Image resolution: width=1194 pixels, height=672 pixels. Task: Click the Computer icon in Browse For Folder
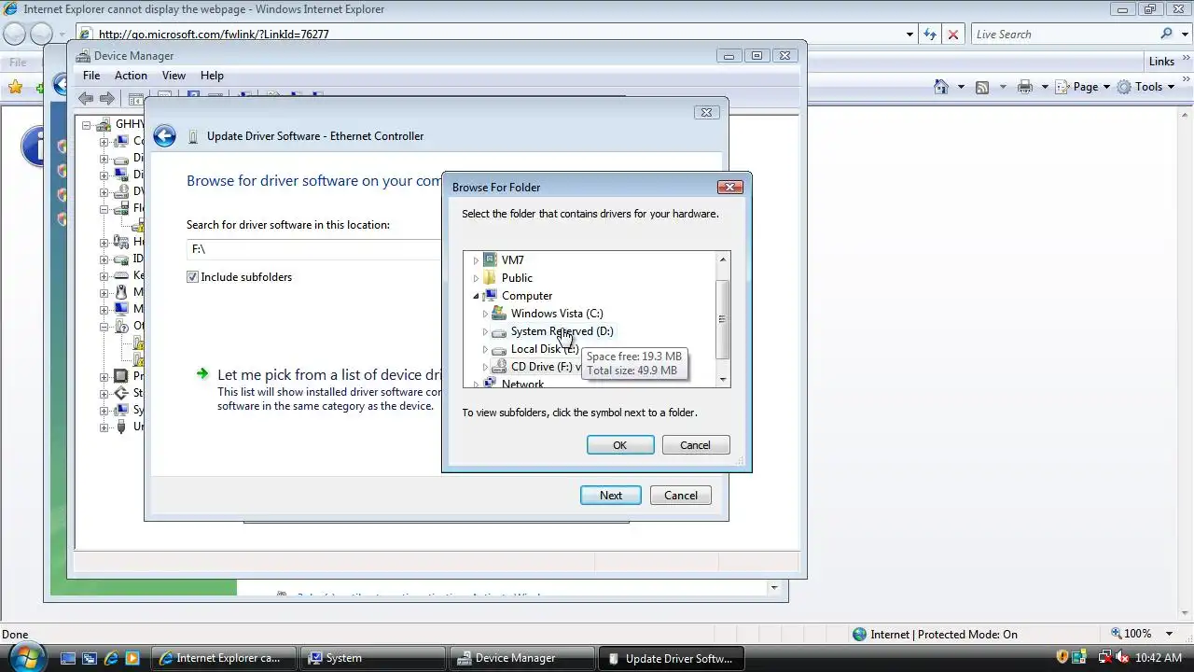click(490, 296)
